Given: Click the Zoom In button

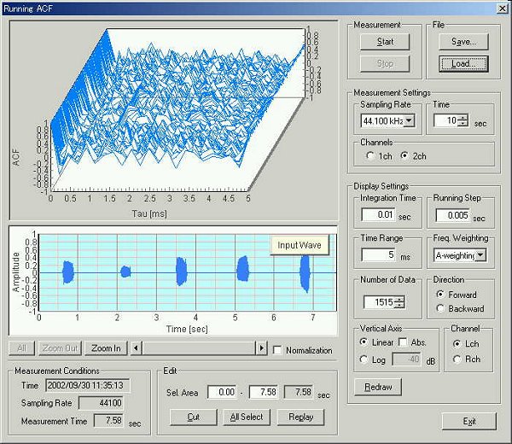Looking at the screenshot, I should (x=106, y=348).
